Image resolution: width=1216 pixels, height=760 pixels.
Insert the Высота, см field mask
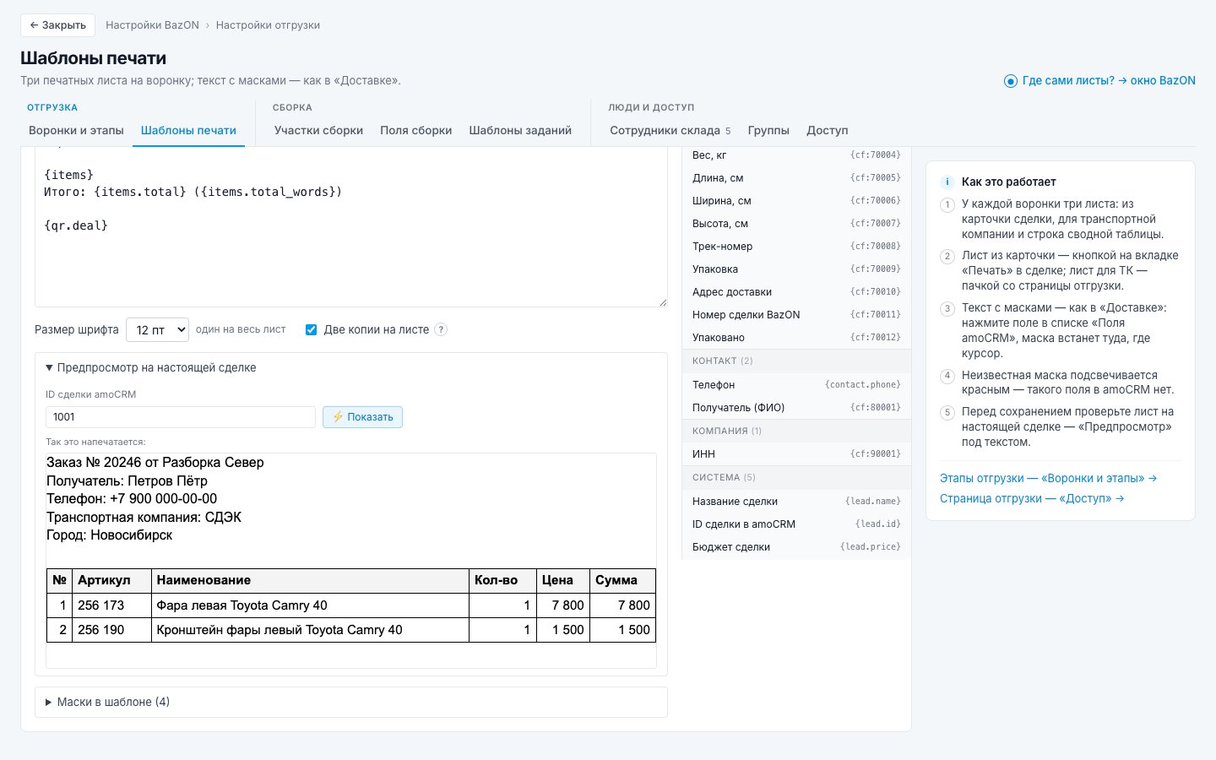pos(796,224)
